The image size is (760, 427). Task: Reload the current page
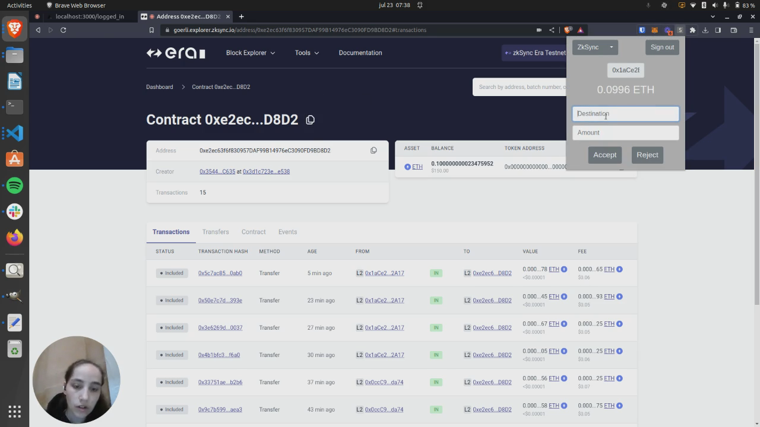pos(64,30)
